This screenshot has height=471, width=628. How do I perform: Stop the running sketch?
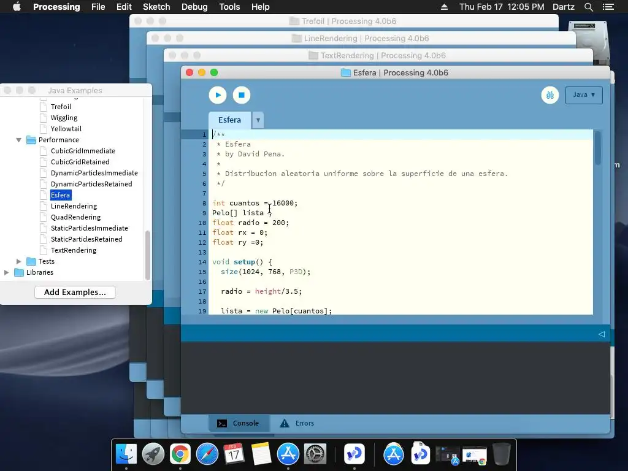coord(242,95)
